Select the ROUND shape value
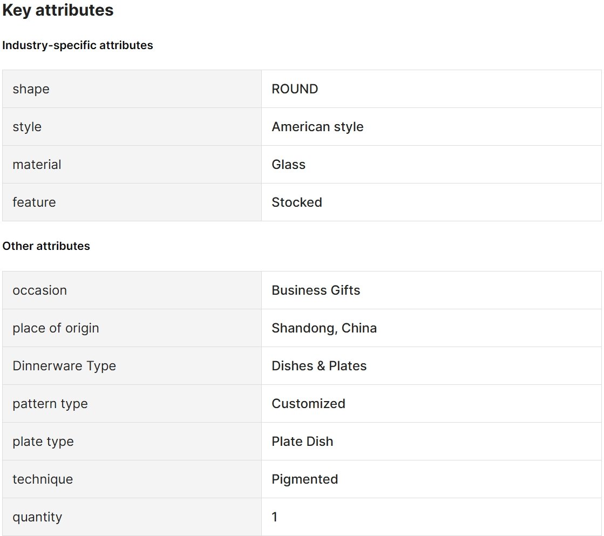This screenshot has width=604, height=536. coord(295,89)
